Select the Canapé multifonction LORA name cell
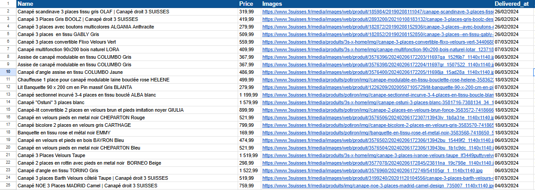535x190 pixels. coord(127,49)
